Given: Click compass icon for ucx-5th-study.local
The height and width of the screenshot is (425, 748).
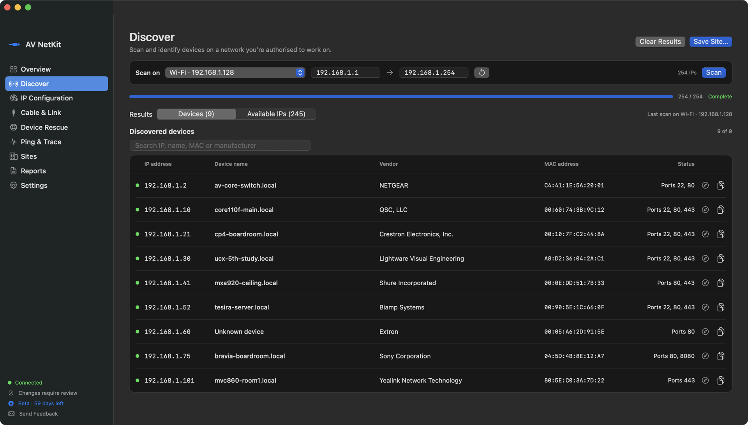Looking at the screenshot, I should [x=705, y=258].
